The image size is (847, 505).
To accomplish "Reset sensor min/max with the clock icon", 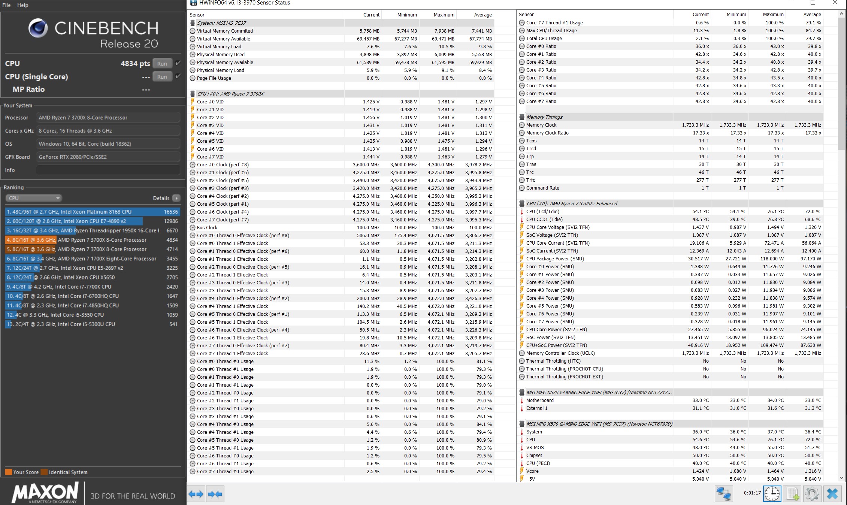I will click(x=772, y=494).
